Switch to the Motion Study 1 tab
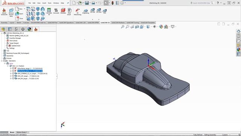The height and width of the screenshot is (136, 241). coord(22,132)
